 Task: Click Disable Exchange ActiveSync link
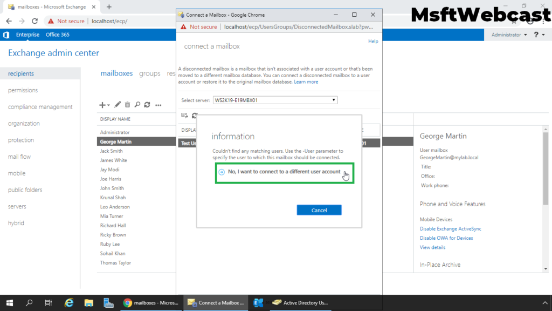click(x=450, y=229)
